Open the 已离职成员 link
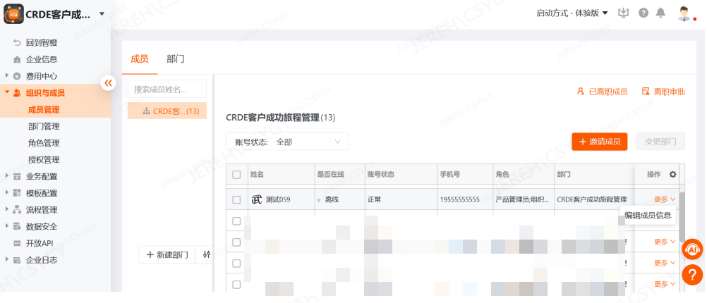 pos(602,92)
